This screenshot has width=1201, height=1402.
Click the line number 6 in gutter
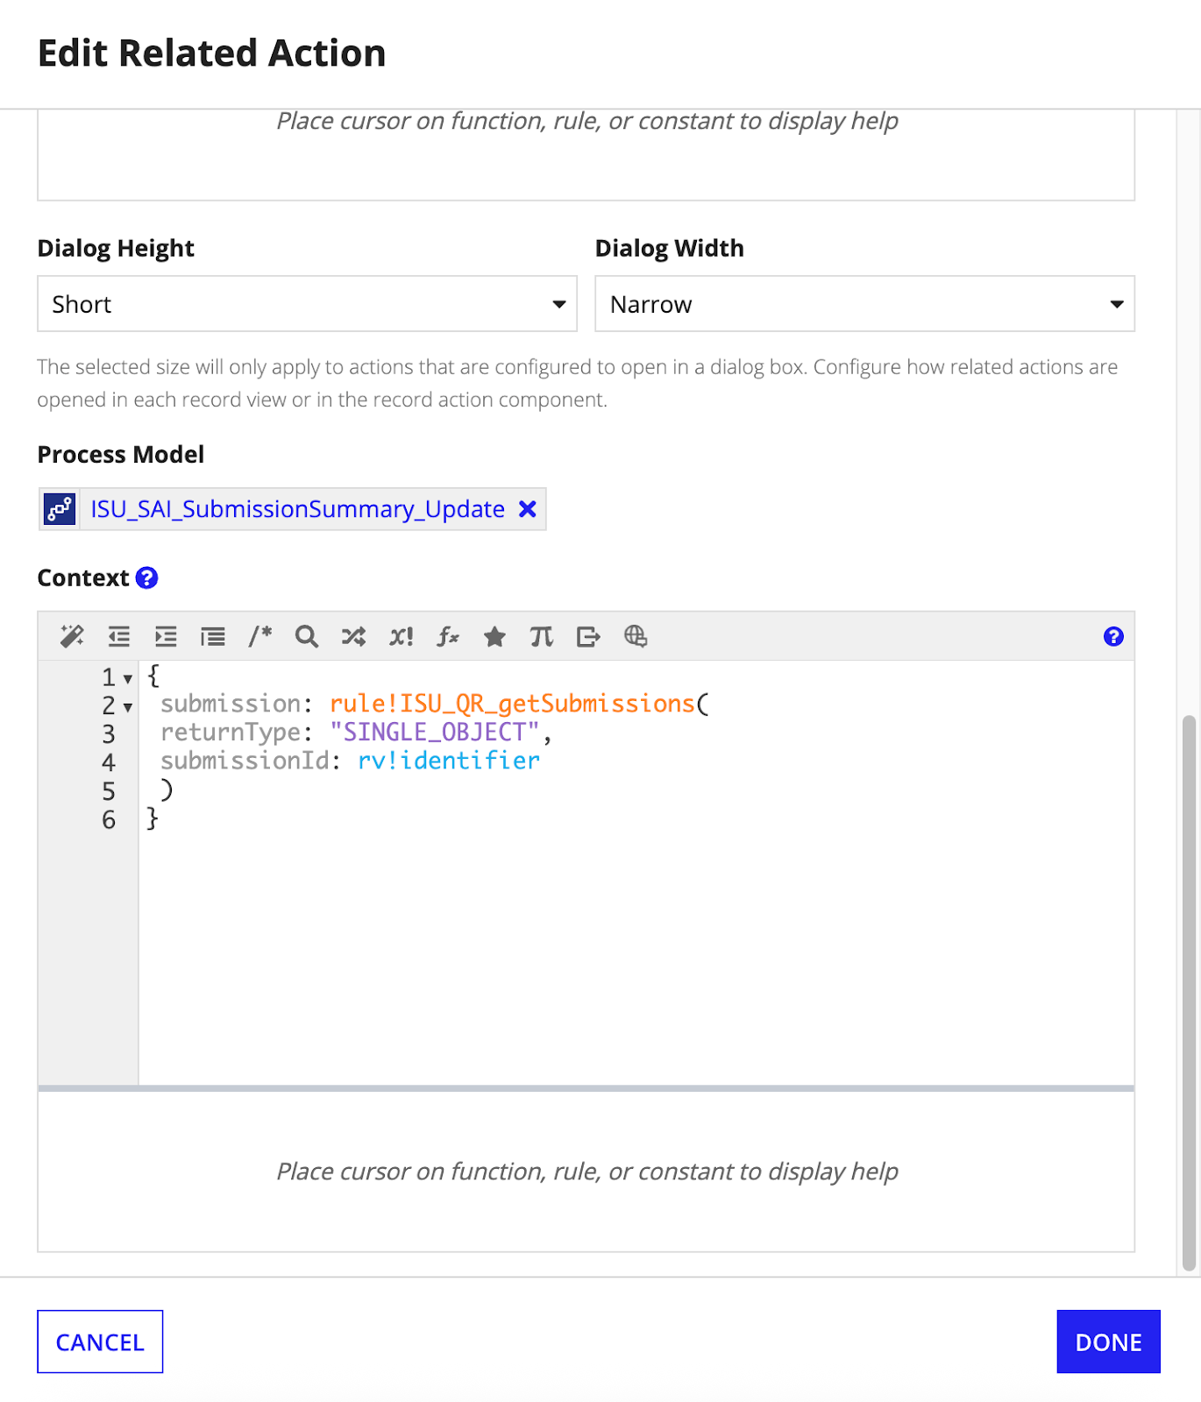pyautogui.click(x=109, y=820)
